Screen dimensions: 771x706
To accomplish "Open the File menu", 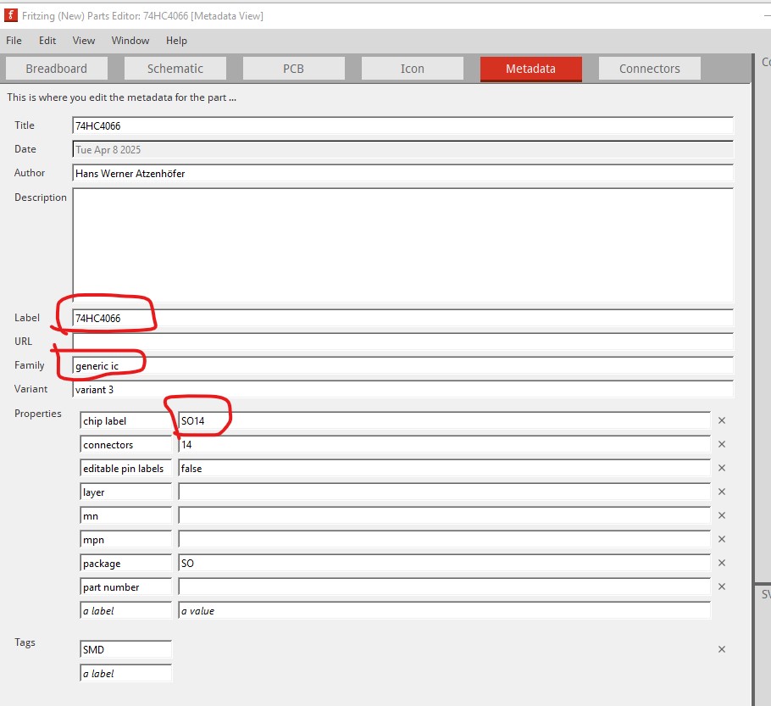I will tap(14, 41).
